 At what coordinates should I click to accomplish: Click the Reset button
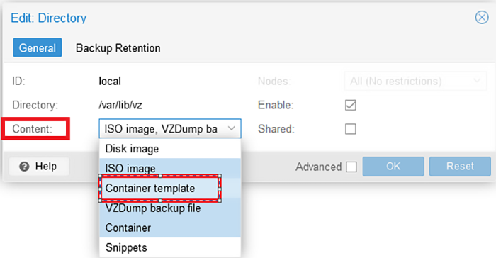pos(460,167)
